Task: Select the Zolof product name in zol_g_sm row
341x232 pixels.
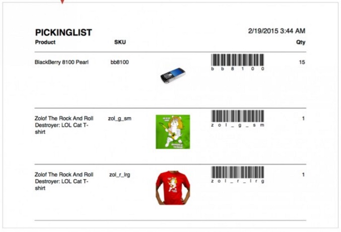Action: pos(63,125)
